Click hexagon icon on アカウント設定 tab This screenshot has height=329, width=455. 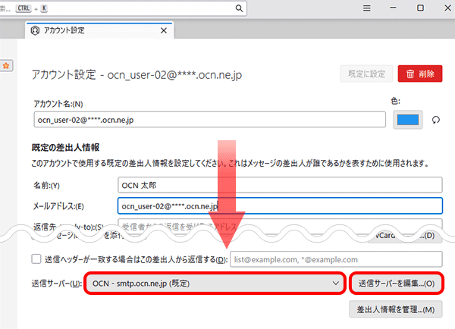click(36, 31)
